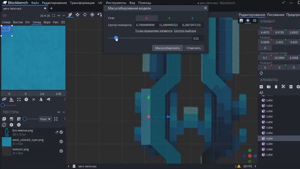Click the chain link icon below the UV editor
This screenshot has width=300, height=169.
tap(4, 100)
